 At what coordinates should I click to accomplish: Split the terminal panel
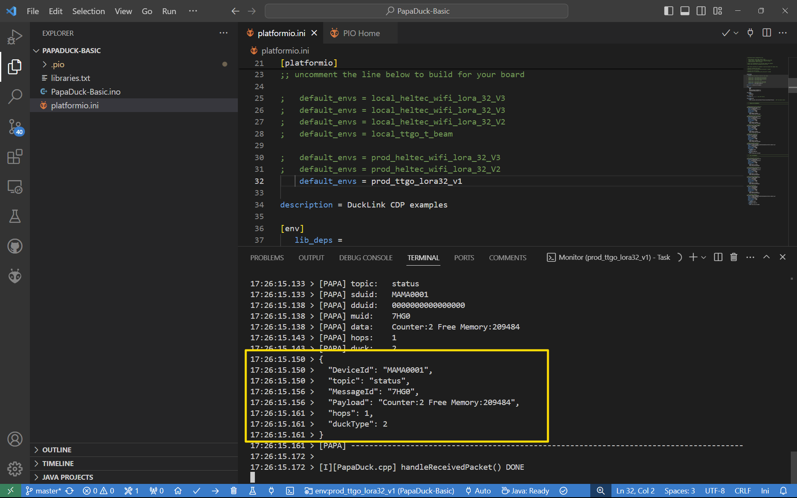(718, 257)
